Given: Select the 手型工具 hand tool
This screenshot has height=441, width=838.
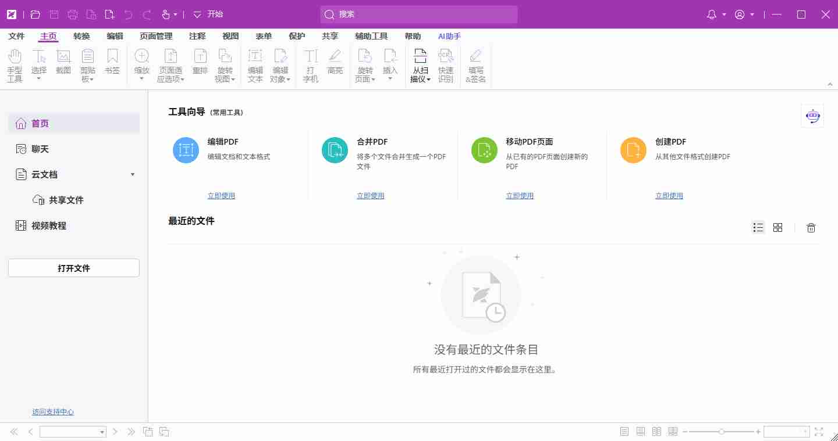Looking at the screenshot, I should coord(15,65).
